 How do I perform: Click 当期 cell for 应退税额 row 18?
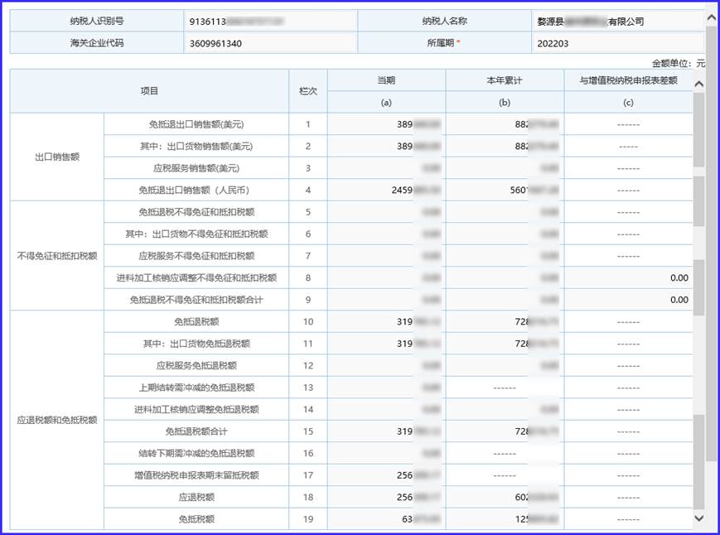[386, 497]
